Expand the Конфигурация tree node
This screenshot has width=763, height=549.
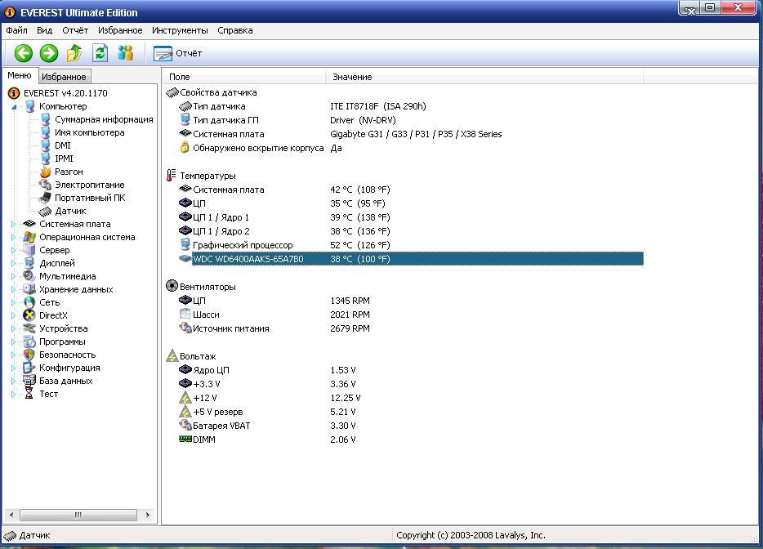(14, 368)
